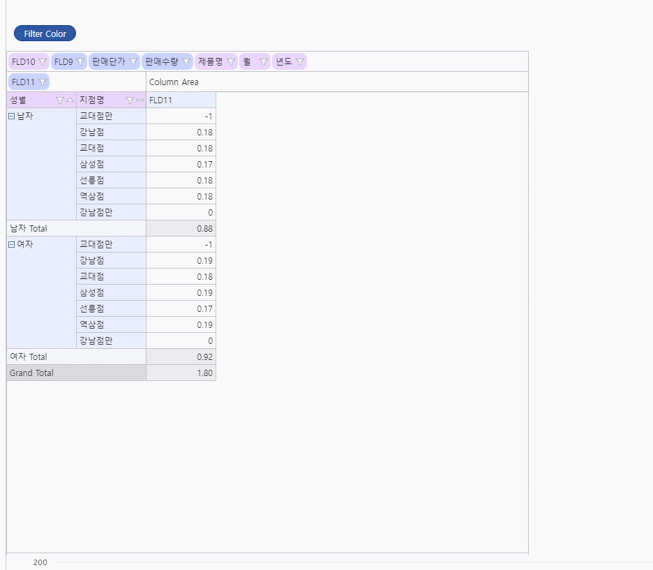This screenshot has width=653, height=570.
Task: Click 교대점만 under 남자 group
Action: tap(111, 117)
